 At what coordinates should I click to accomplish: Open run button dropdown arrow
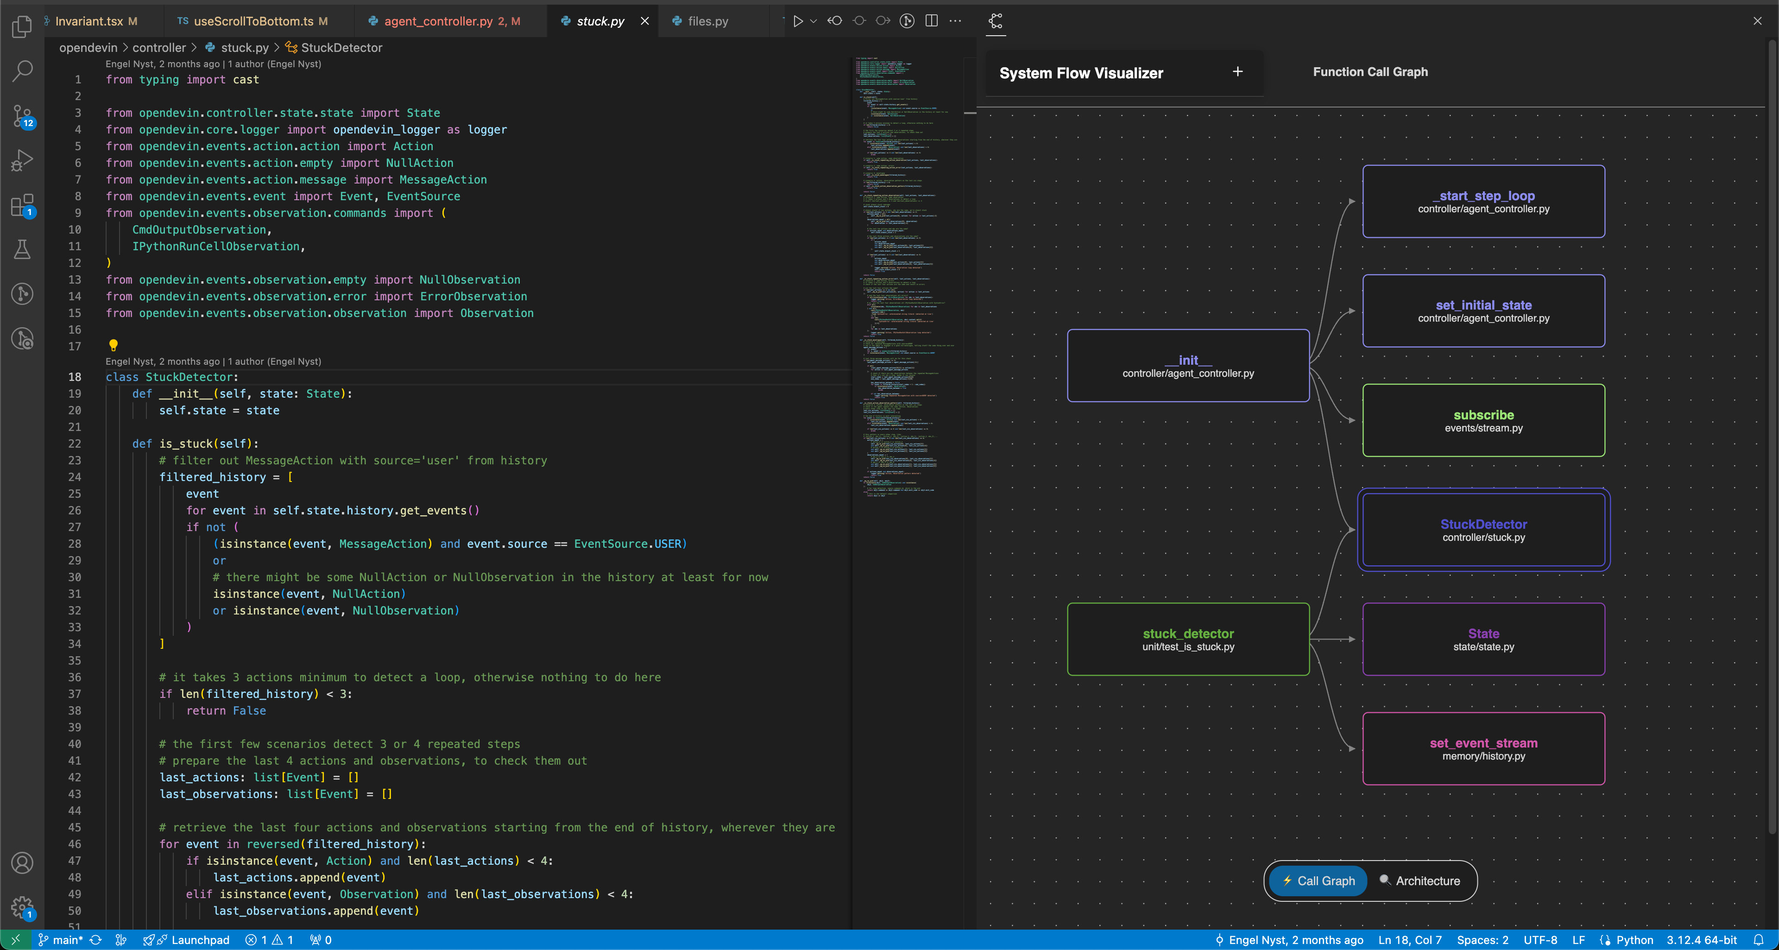point(814,21)
